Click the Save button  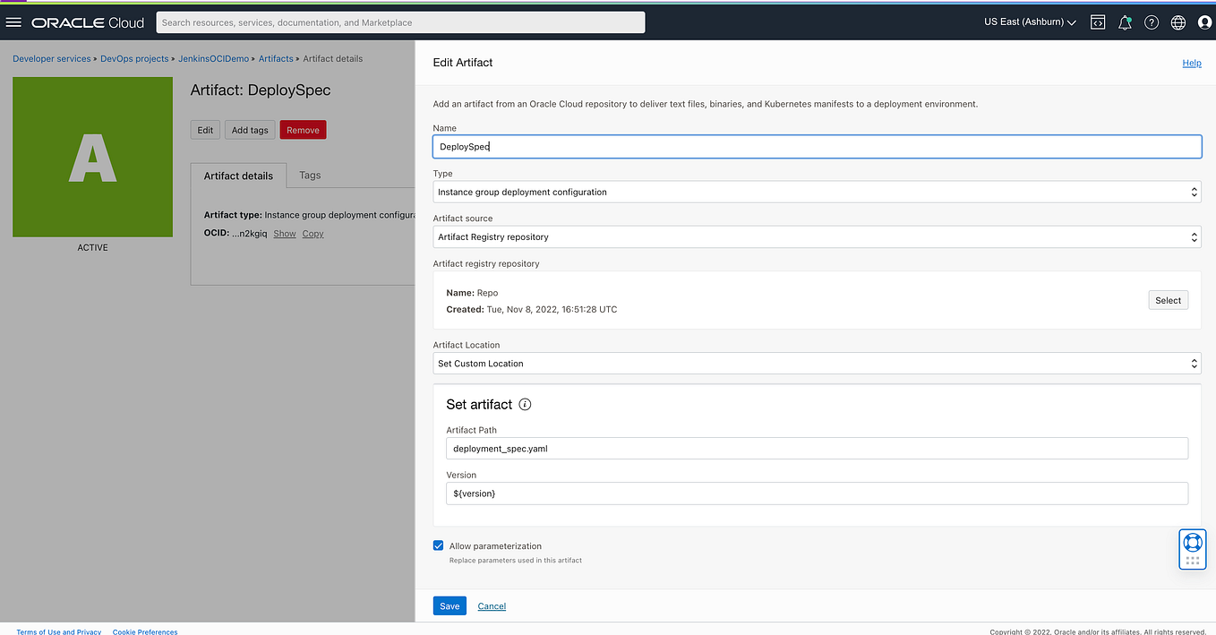click(x=449, y=605)
